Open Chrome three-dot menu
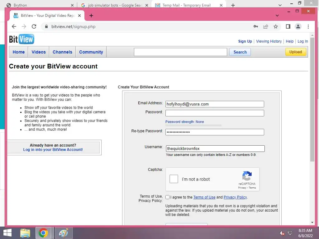The height and width of the screenshot is (239, 319). pos(308,26)
